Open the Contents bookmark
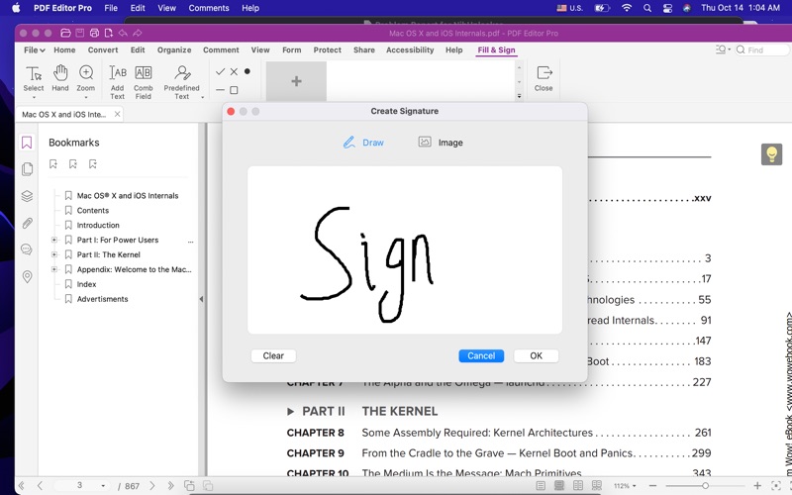 pyautogui.click(x=93, y=211)
